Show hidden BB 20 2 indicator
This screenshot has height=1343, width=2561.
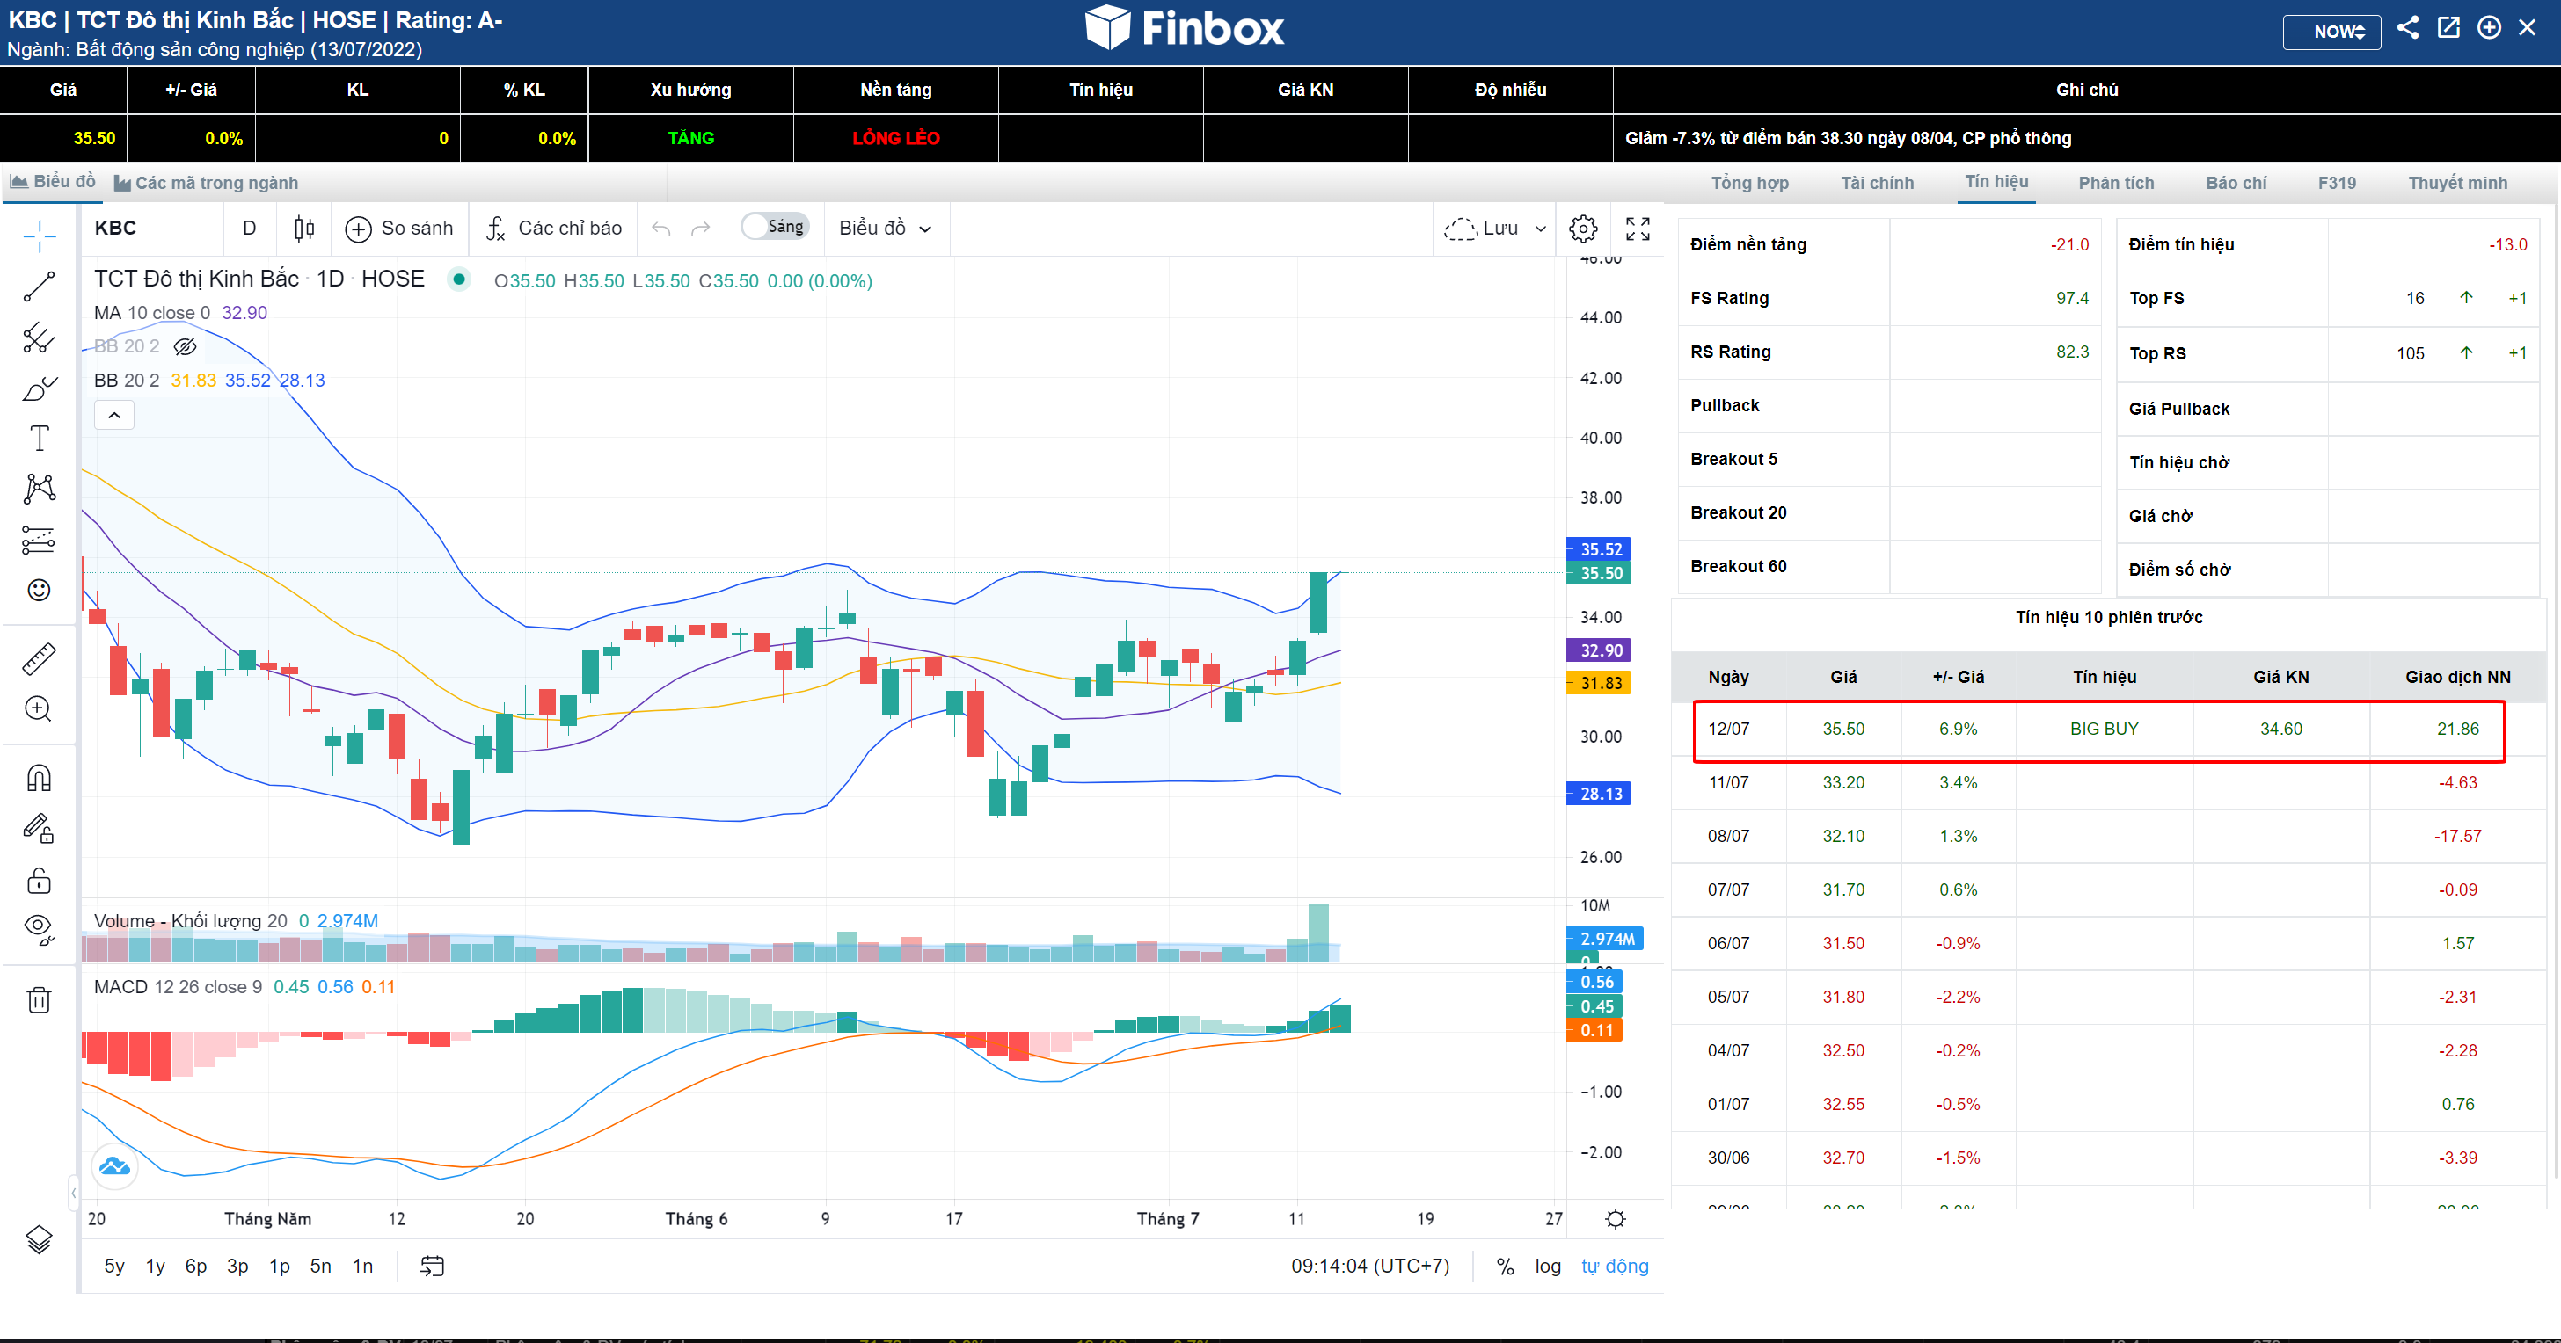185,346
